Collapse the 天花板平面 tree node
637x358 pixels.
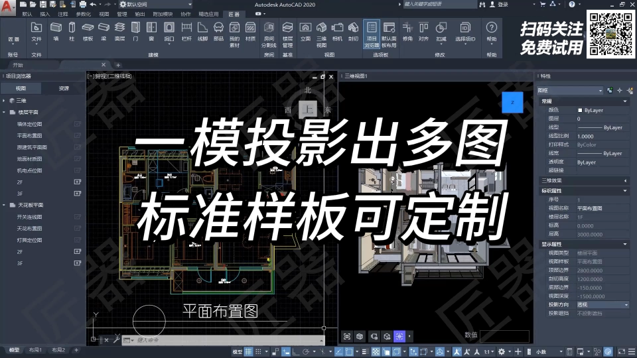[4, 205]
